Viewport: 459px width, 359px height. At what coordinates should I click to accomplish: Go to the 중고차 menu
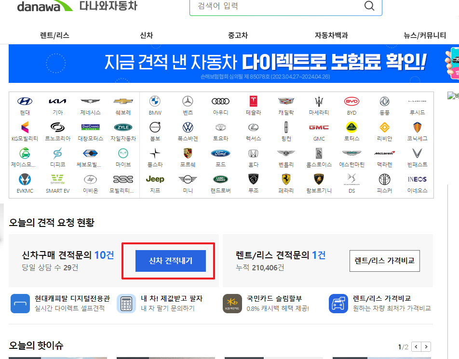[x=238, y=35]
